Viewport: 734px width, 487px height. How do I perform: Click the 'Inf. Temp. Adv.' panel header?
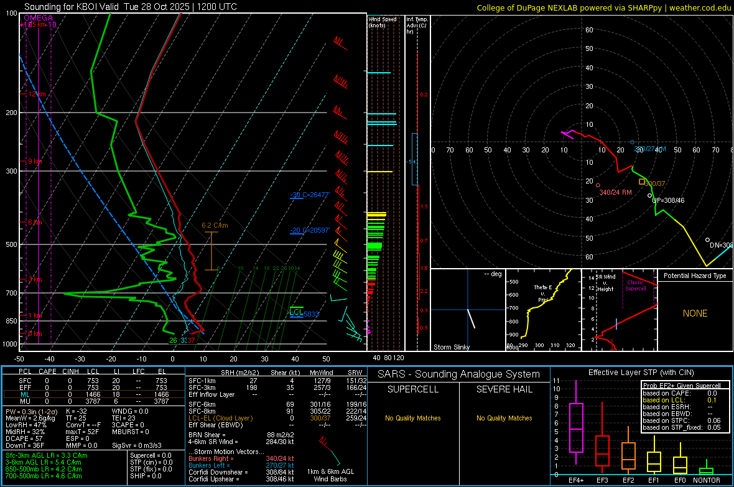(x=417, y=26)
